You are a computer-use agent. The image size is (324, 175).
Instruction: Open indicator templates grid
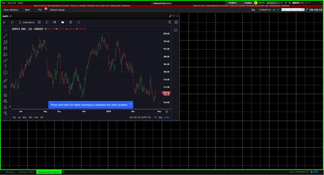[39, 22]
